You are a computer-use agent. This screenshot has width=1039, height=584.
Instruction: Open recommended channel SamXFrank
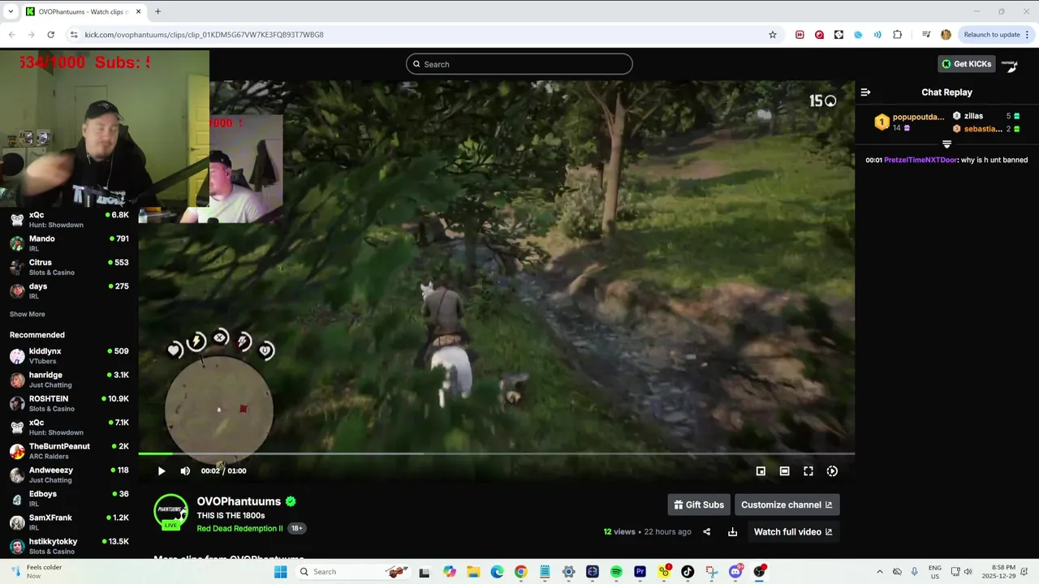[x=69, y=522]
